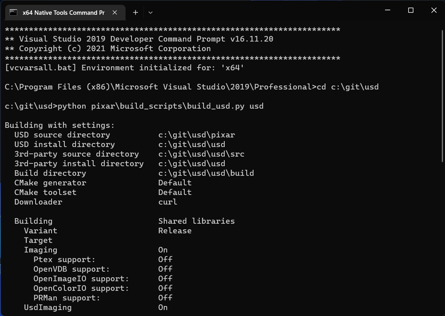Image resolution: width=445 pixels, height=316 pixels.
Task: Click the 'cd c:\git\usd' command text
Action: (x=347, y=87)
